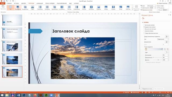Switch to slide sorter view in status bar

coord(146,92)
